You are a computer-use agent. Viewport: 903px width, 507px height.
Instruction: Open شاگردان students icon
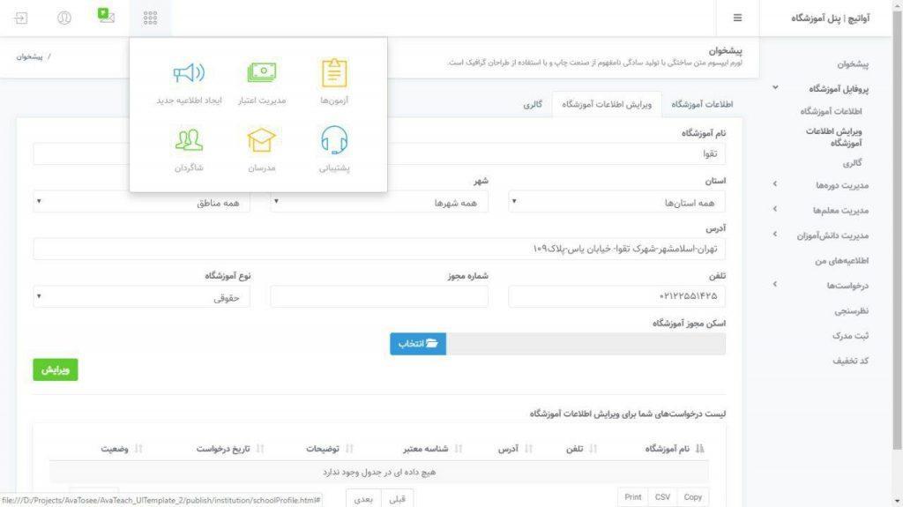pos(189,141)
